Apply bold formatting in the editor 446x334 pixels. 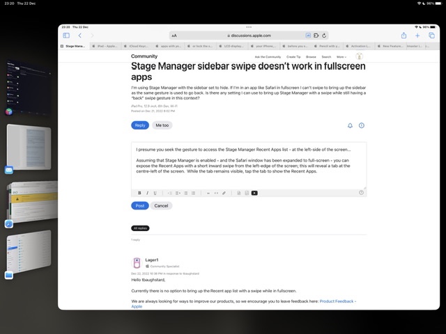coord(139,193)
